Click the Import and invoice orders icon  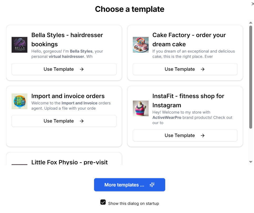[19, 101]
